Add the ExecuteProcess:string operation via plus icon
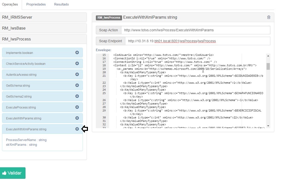The image size is (287, 190). coord(77,107)
